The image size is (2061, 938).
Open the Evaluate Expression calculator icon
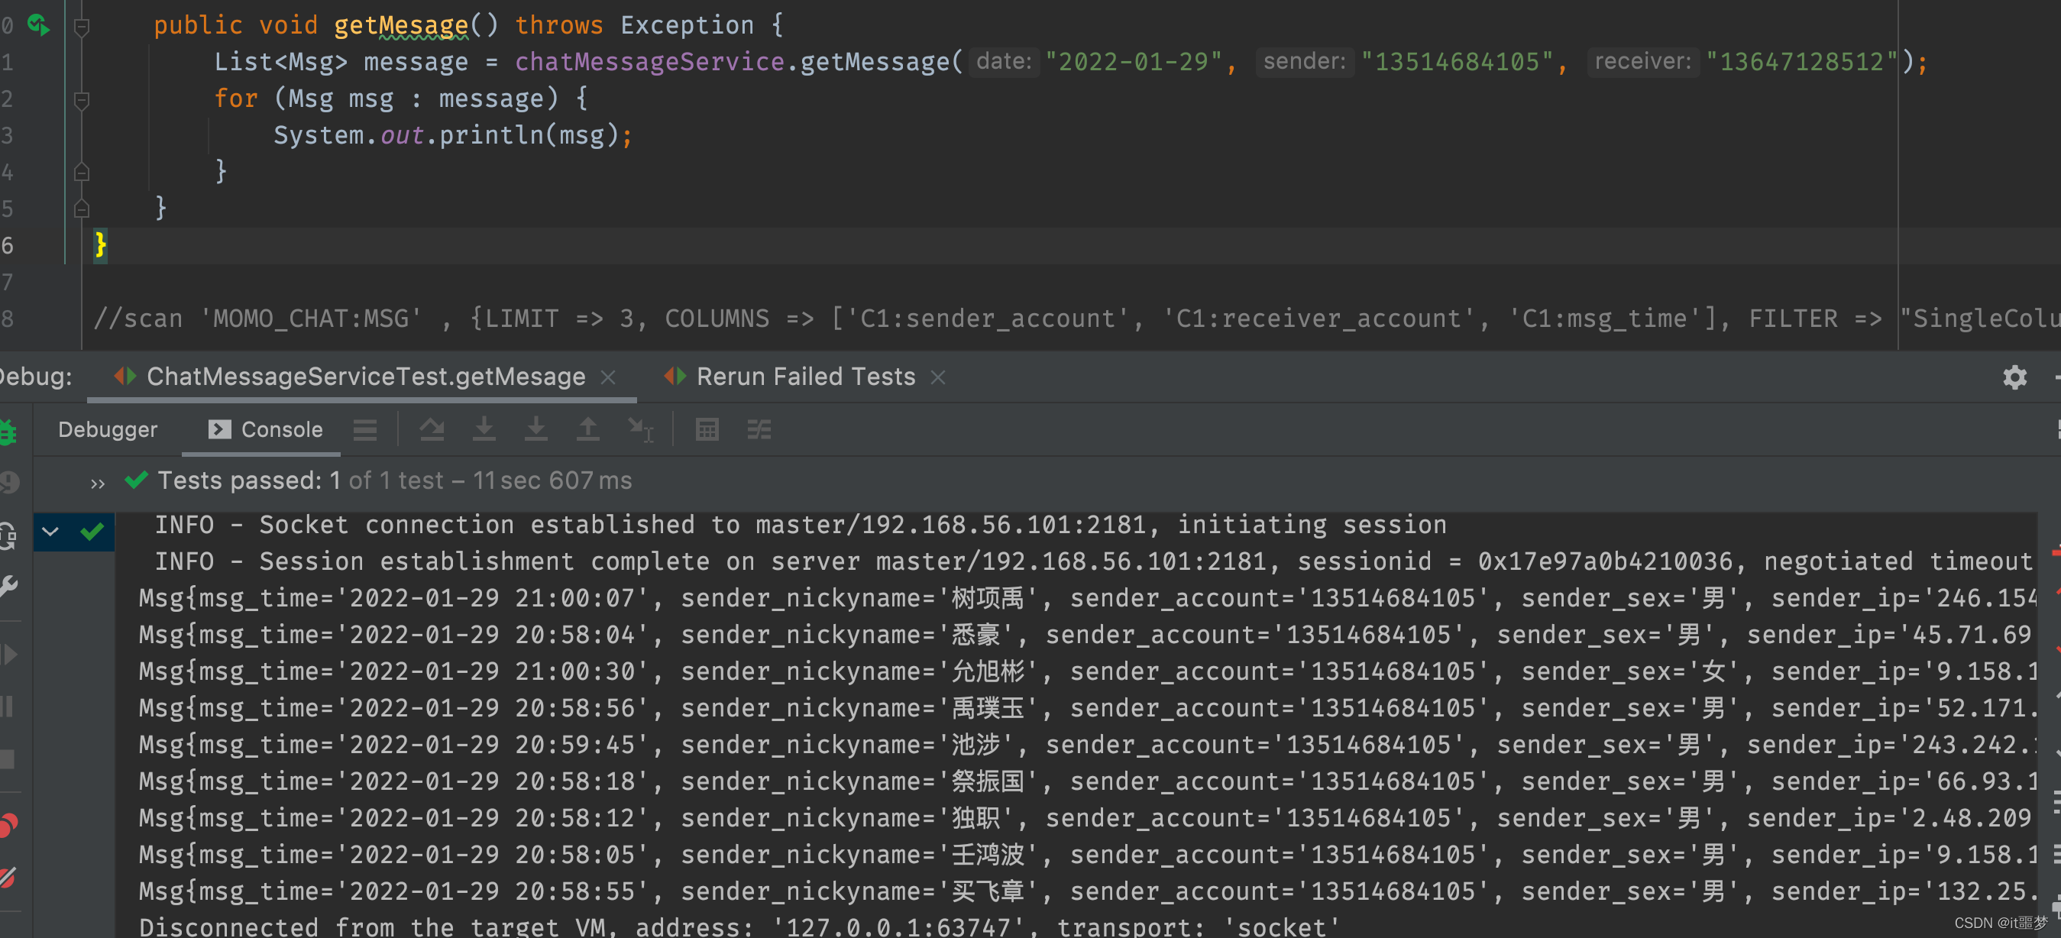pyautogui.click(x=707, y=430)
